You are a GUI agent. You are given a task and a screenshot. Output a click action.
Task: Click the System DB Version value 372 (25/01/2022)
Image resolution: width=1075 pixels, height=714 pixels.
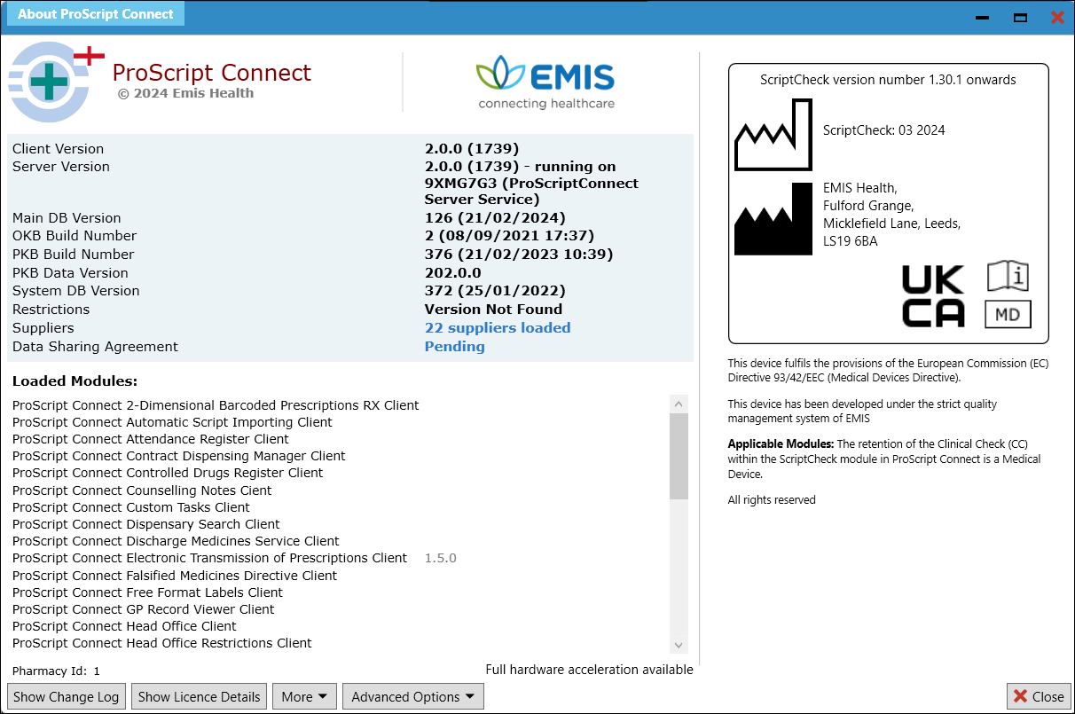[x=495, y=291]
